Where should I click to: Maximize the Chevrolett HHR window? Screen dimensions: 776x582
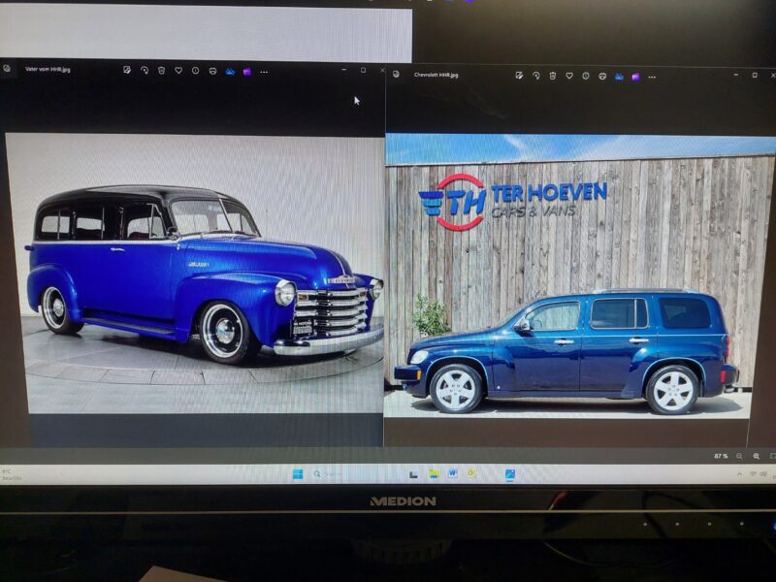(755, 76)
